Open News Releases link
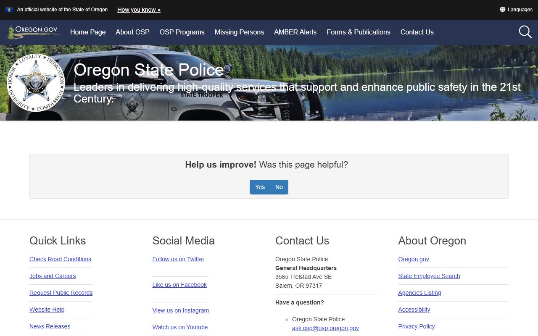The width and height of the screenshot is (538, 336). point(50,326)
